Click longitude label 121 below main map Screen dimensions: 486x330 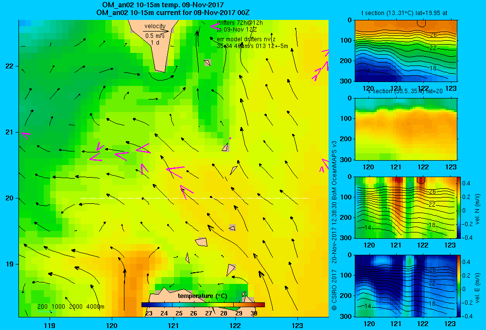click(x=174, y=325)
